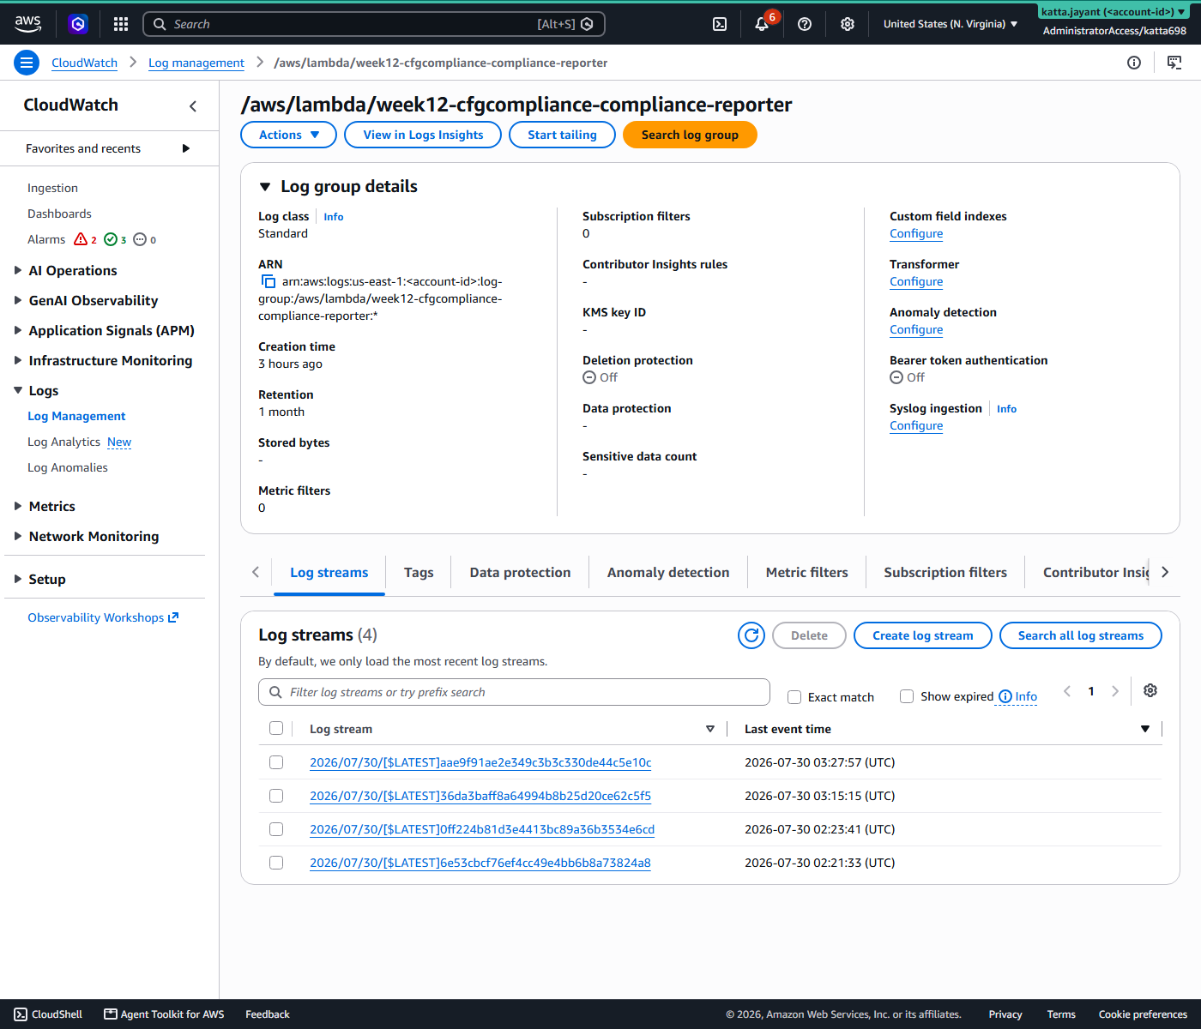Select the stream ending 0ff224b81d3e4413bc89a36b3534e6cd
The width and height of the screenshot is (1201, 1029).
coord(276,829)
